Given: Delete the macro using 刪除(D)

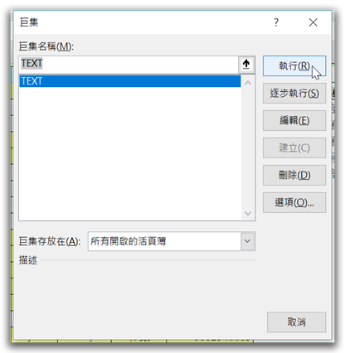Looking at the screenshot, I should (x=294, y=175).
